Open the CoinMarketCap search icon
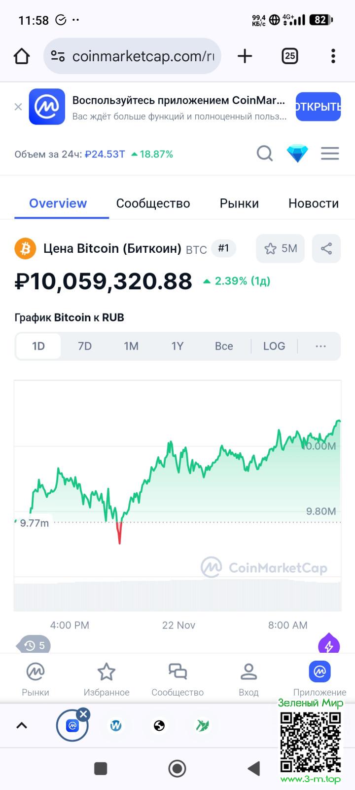This screenshot has width=355, height=790. 265,154
